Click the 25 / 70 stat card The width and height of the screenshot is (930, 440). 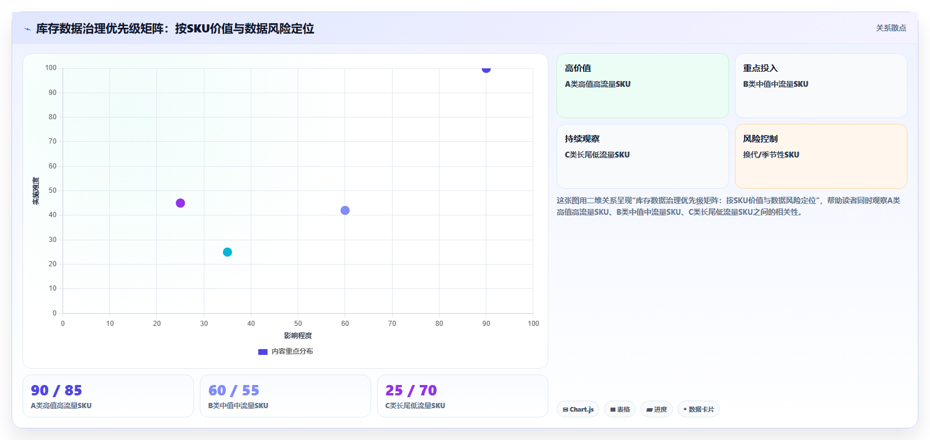click(463, 396)
